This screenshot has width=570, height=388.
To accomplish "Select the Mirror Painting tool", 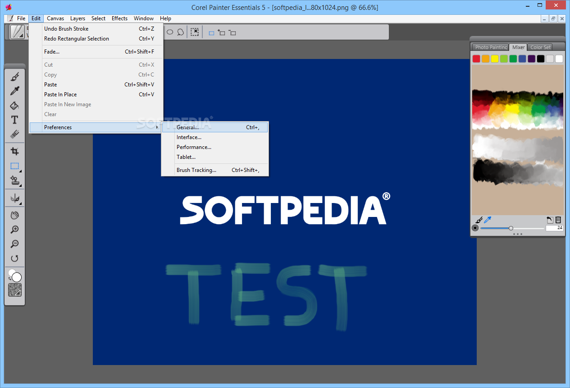I will tap(14, 198).
